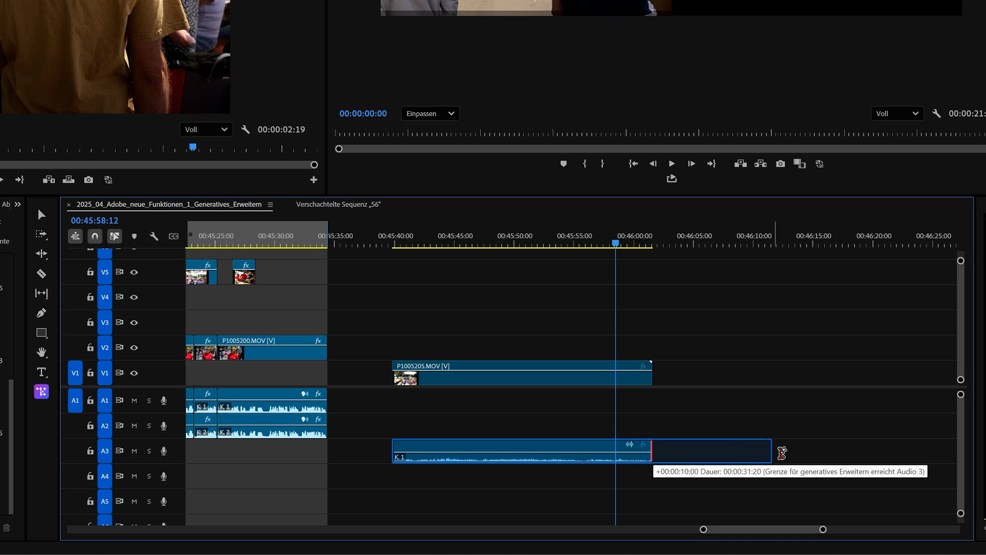The height and width of the screenshot is (555, 986).
Task: Click the timeline timecode 00:45:58:12
Action: coord(94,220)
